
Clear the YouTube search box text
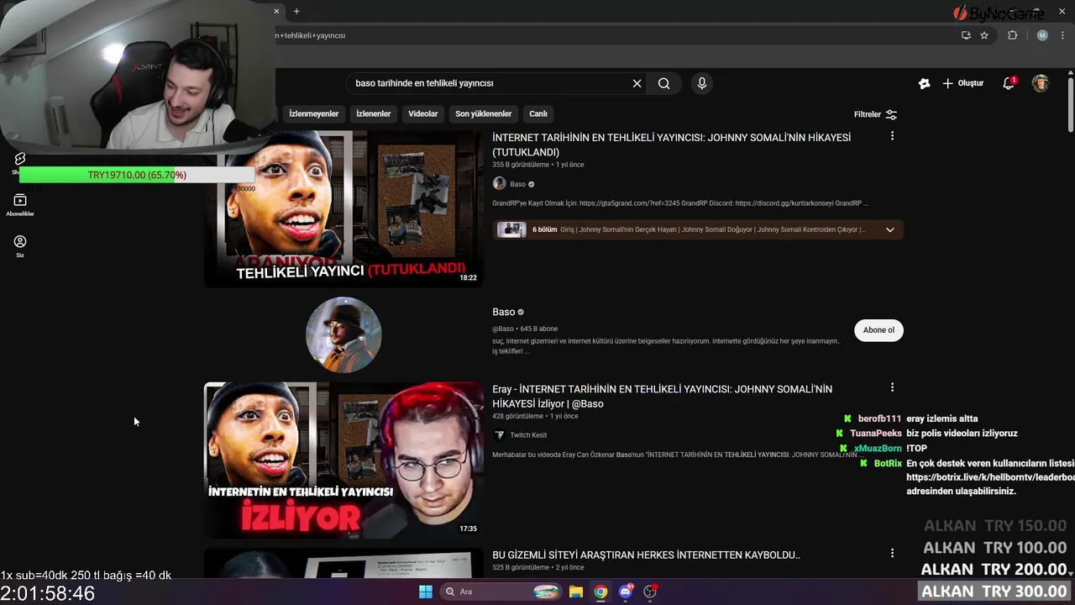637,83
